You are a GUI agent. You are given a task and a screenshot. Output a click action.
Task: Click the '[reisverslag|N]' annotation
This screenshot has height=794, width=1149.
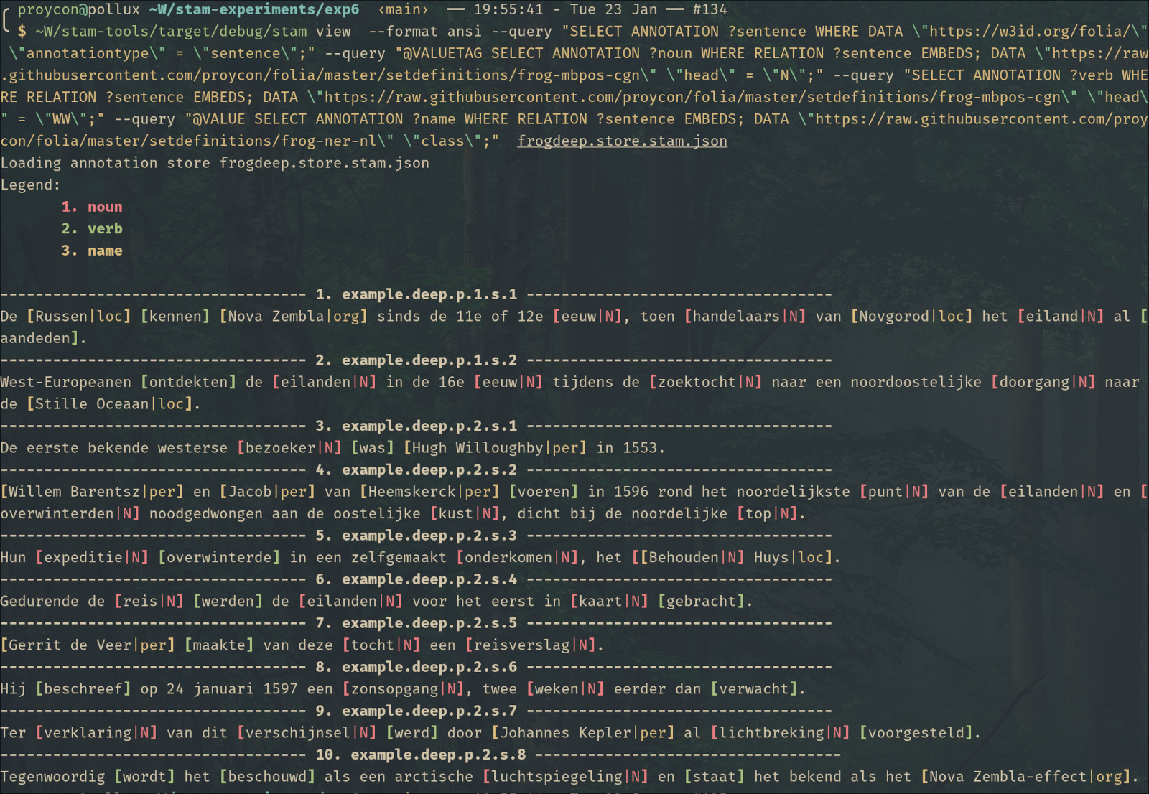point(531,645)
